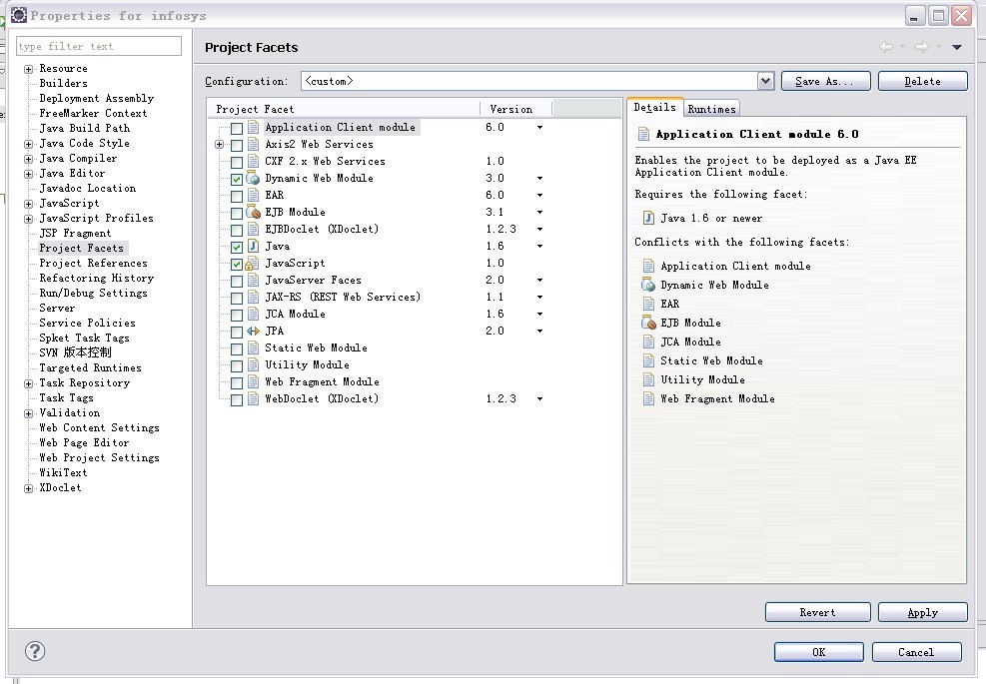The width and height of the screenshot is (986, 684).
Task: Enable the Application Client module checkbox
Action: pos(237,128)
